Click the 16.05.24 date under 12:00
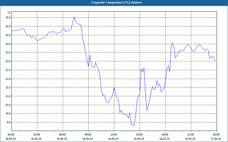 [113, 139]
